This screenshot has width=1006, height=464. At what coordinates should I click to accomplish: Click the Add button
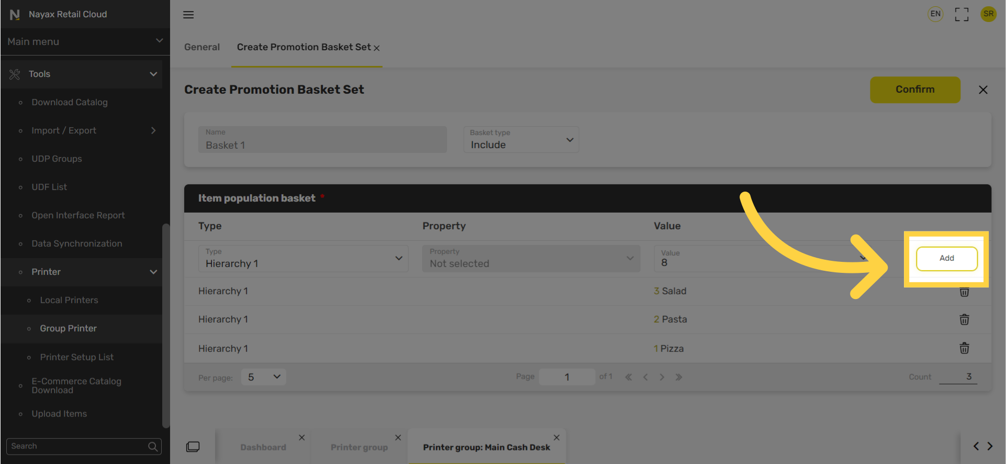point(946,258)
